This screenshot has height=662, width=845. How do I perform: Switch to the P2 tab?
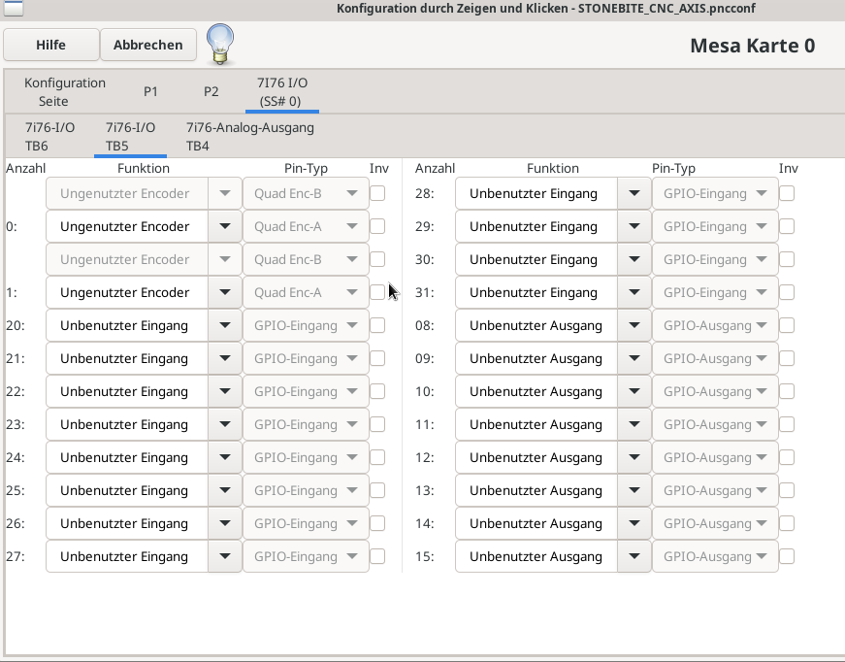[x=211, y=91]
